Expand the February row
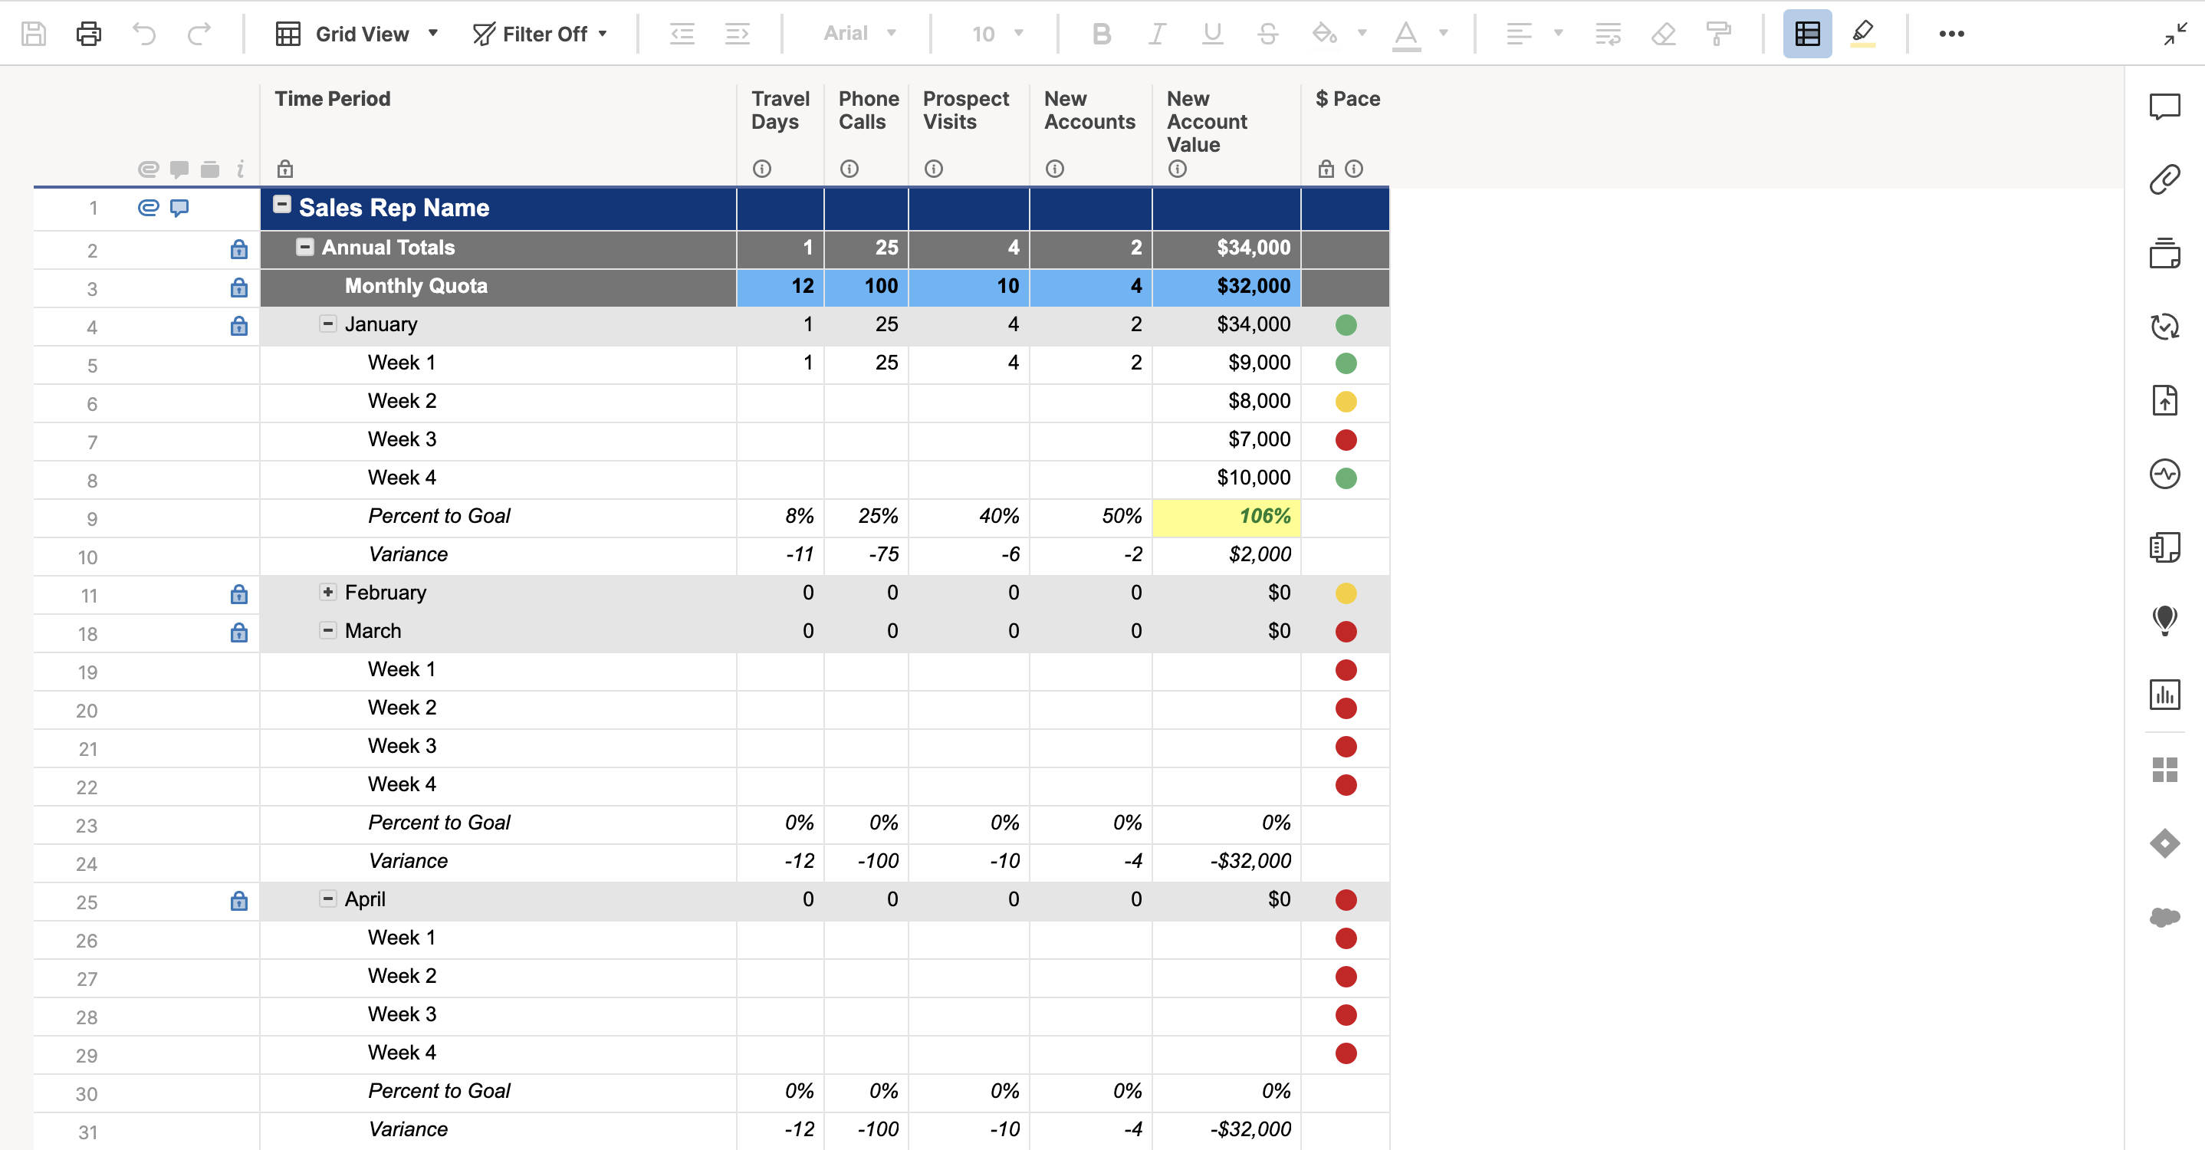 [328, 592]
